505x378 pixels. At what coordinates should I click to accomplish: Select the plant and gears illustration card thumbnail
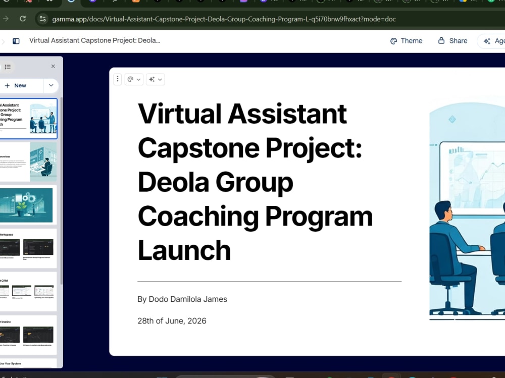28,205
